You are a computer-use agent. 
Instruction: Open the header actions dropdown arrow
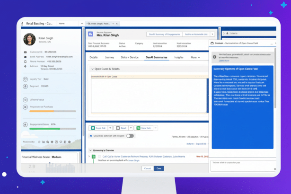click(212, 34)
